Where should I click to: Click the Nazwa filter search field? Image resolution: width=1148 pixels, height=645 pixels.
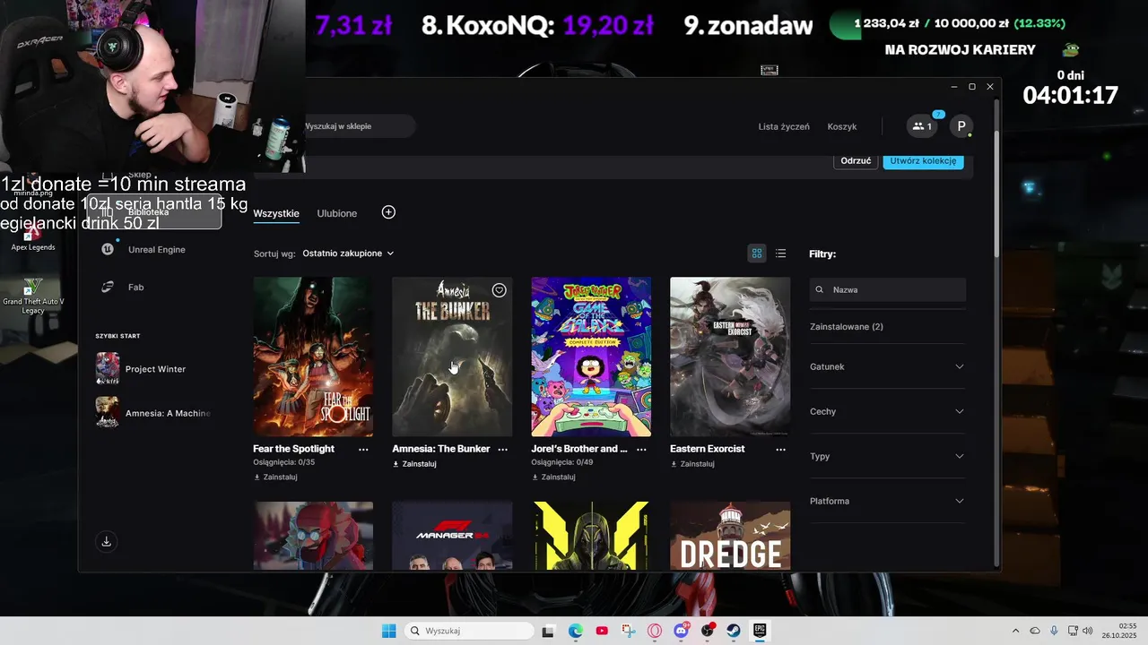[887, 289]
